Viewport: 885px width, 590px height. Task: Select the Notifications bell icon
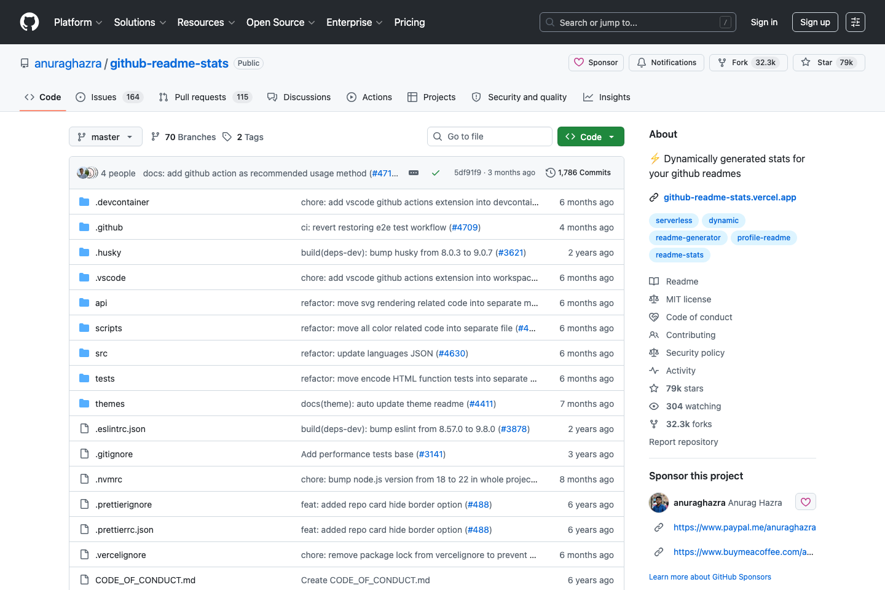click(x=640, y=62)
